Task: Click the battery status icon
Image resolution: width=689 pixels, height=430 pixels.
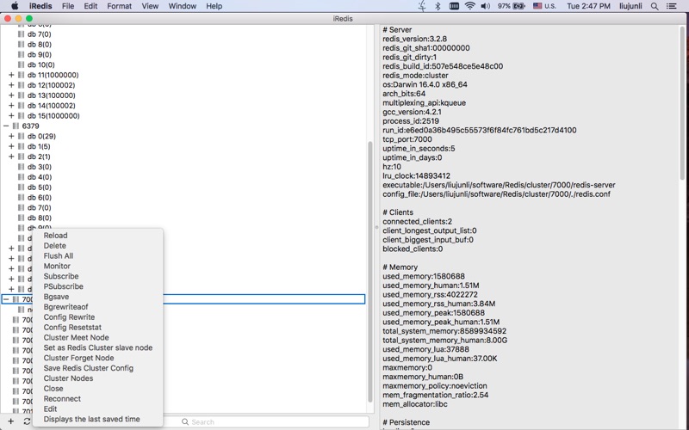Action: pos(519,6)
